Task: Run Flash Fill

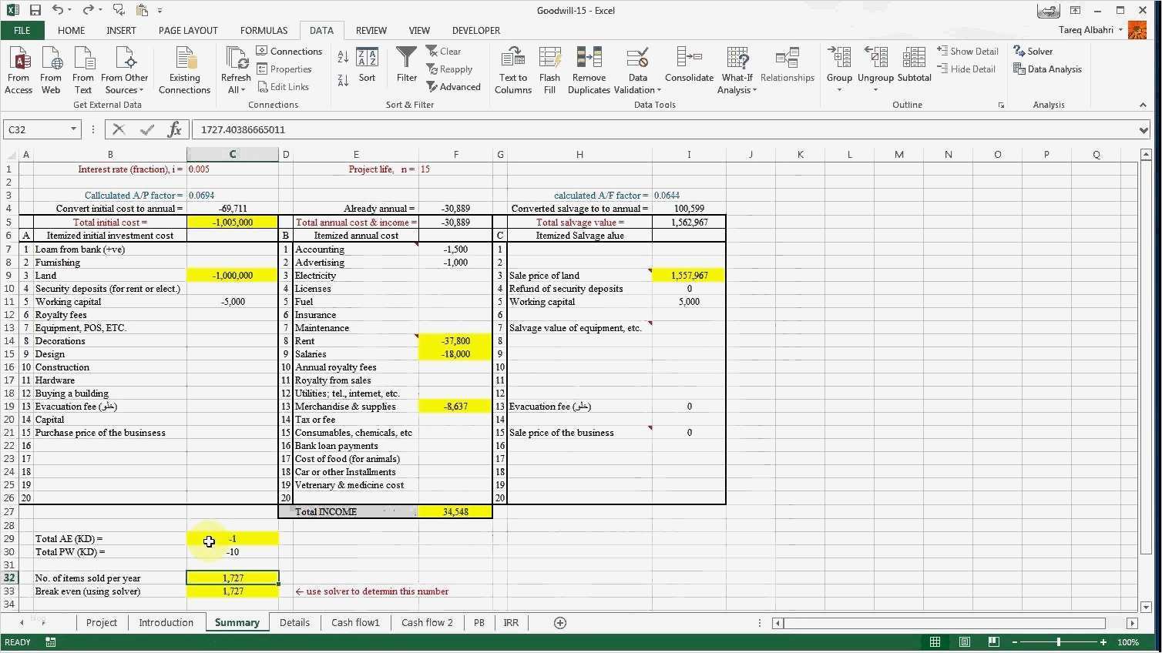Action: (x=549, y=69)
